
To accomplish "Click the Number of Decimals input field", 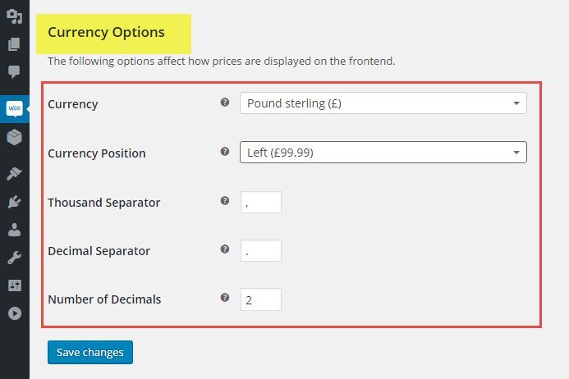I will coord(261,299).
